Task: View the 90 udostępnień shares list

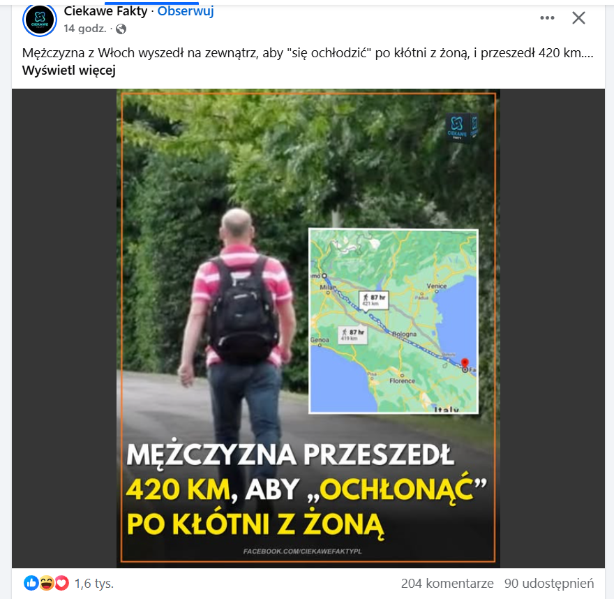Action: click(x=549, y=584)
